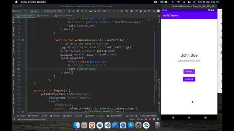Click the Git history clock icon

pos(122,11)
